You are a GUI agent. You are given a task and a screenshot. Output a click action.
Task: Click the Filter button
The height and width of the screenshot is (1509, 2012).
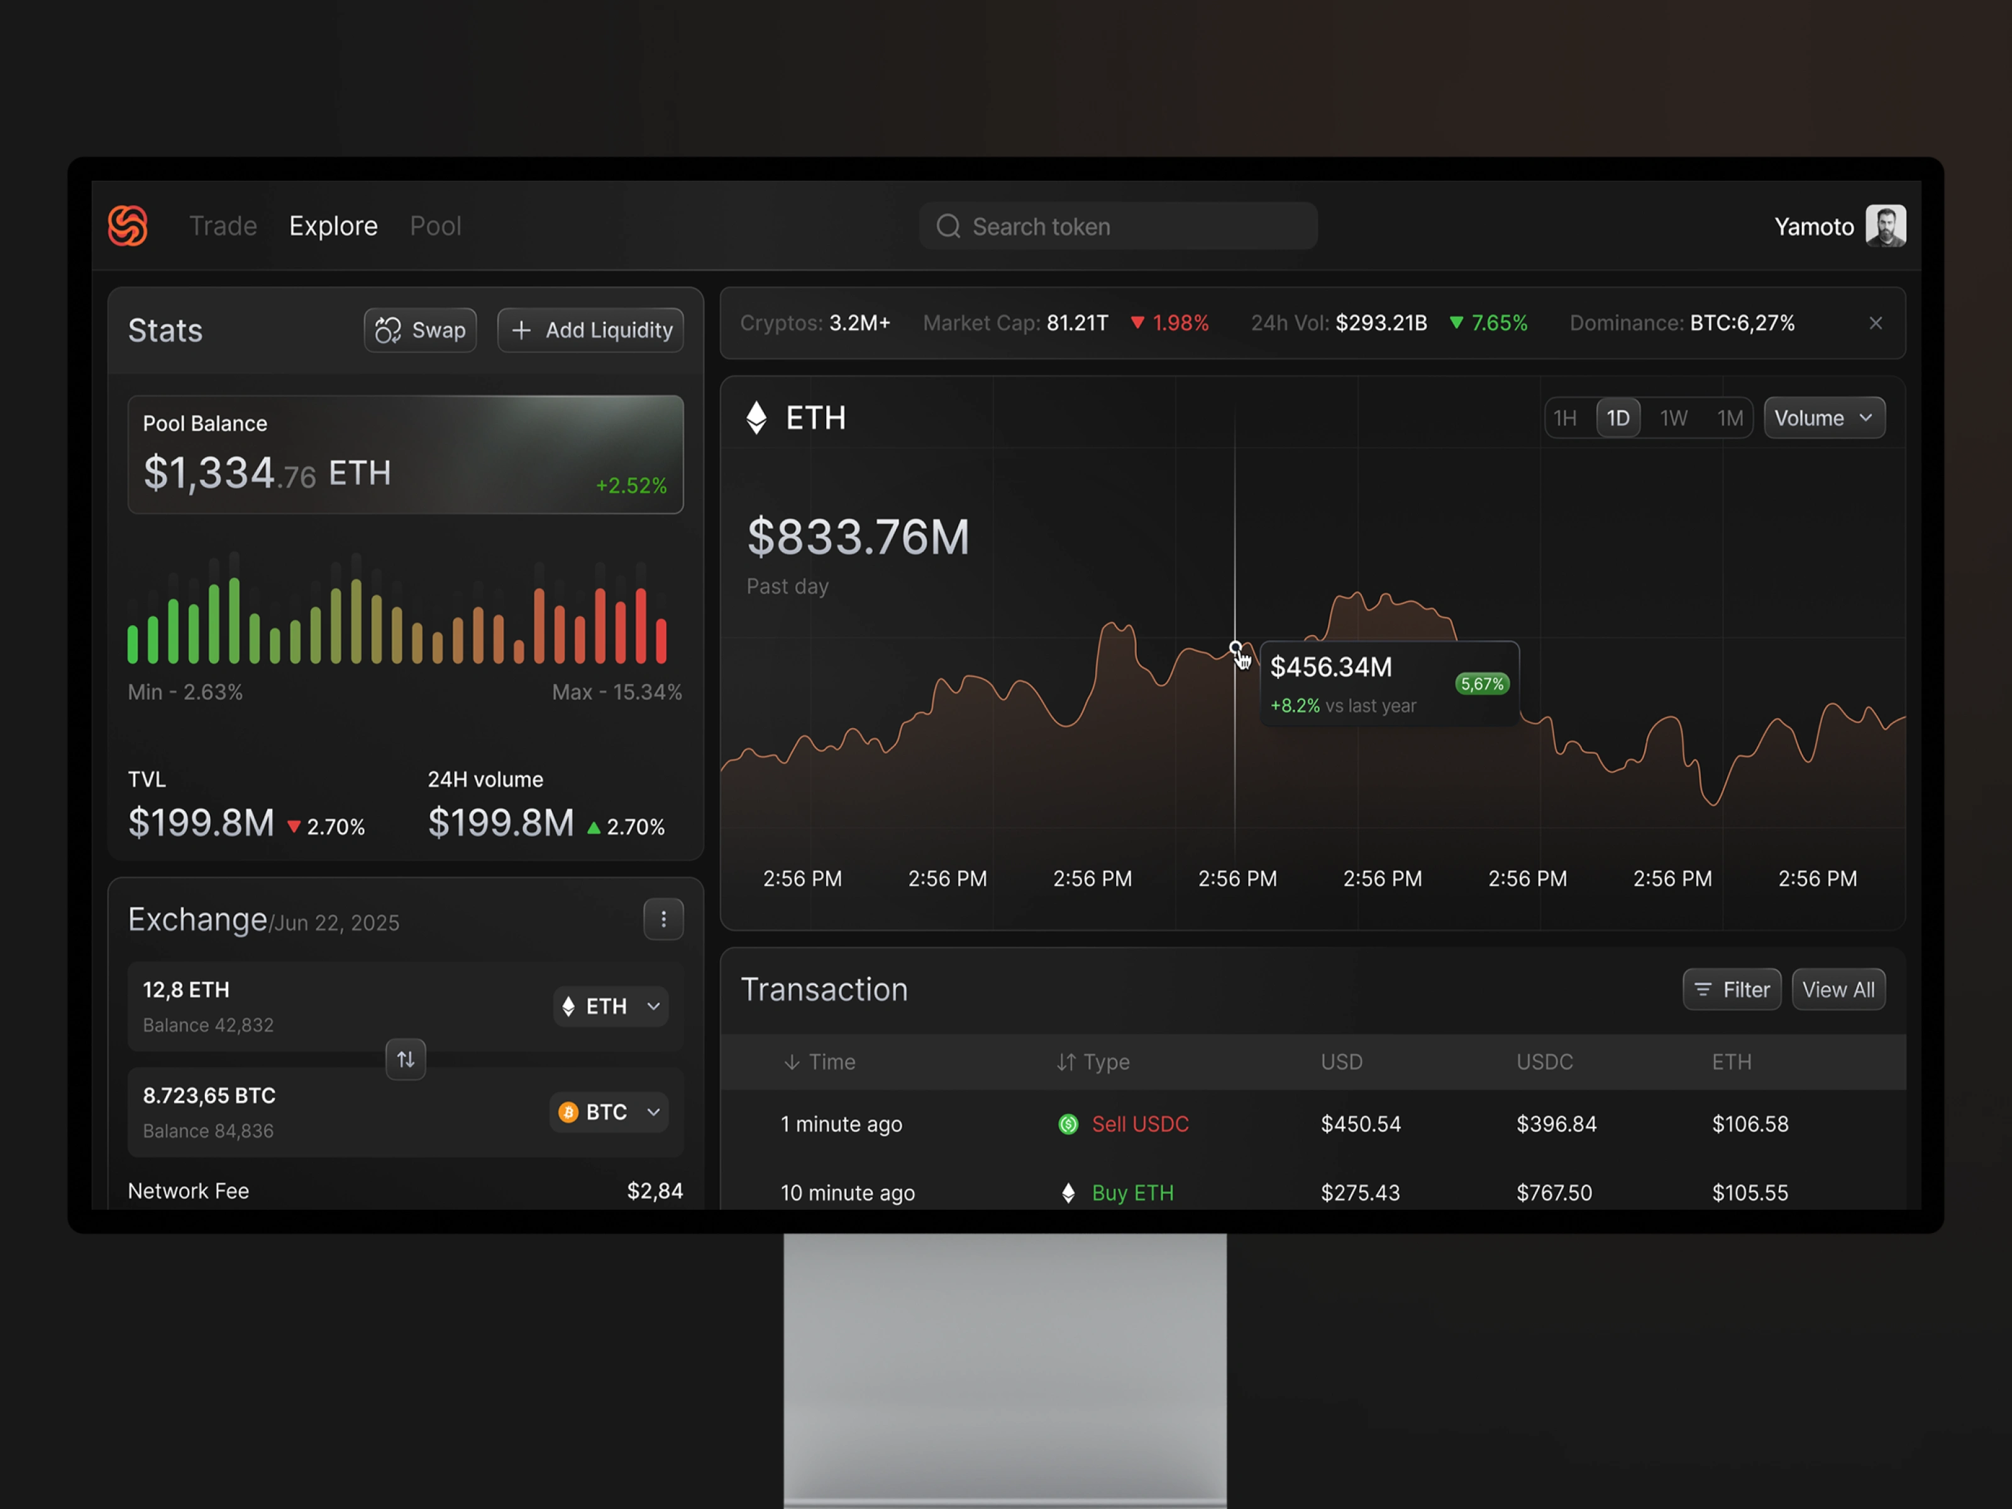point(1732,990)
